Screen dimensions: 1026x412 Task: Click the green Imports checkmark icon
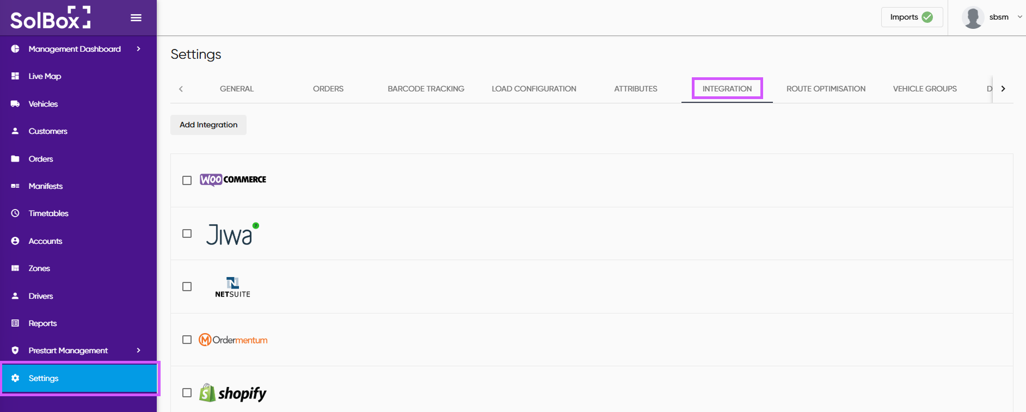tap(927, 17)
